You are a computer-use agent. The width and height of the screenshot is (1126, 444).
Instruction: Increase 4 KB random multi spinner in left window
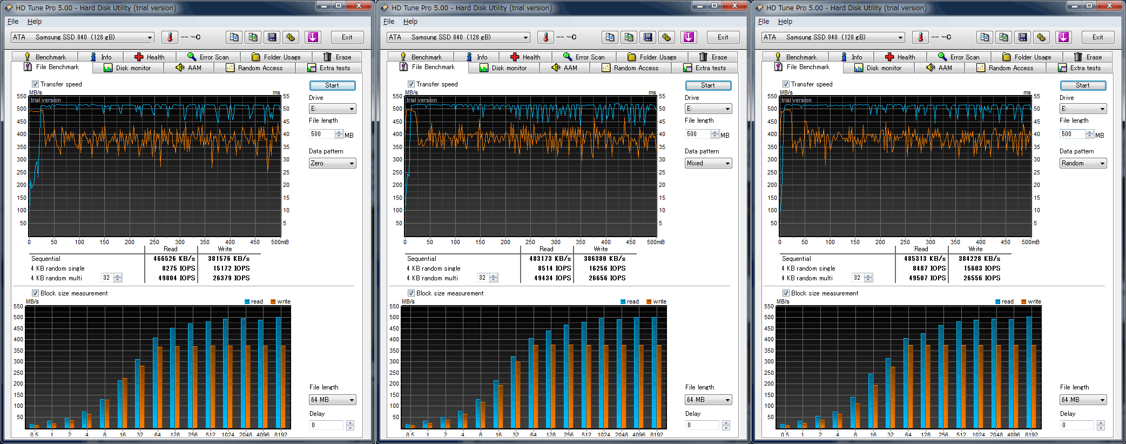pyautogui.click(x=118, y=275)
